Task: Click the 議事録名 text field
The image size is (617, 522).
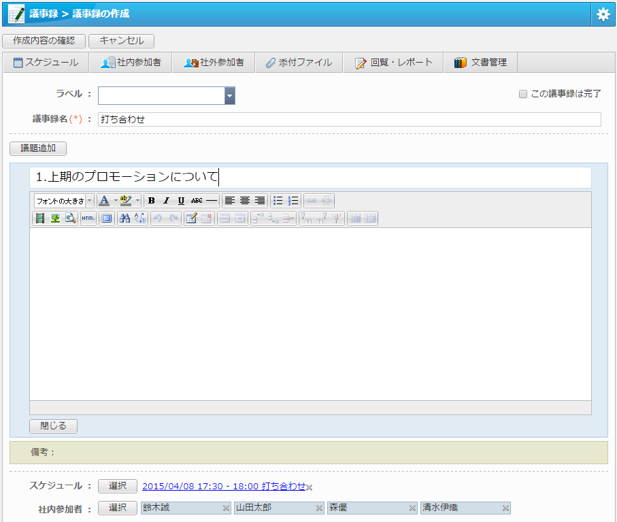Action: 349,120
